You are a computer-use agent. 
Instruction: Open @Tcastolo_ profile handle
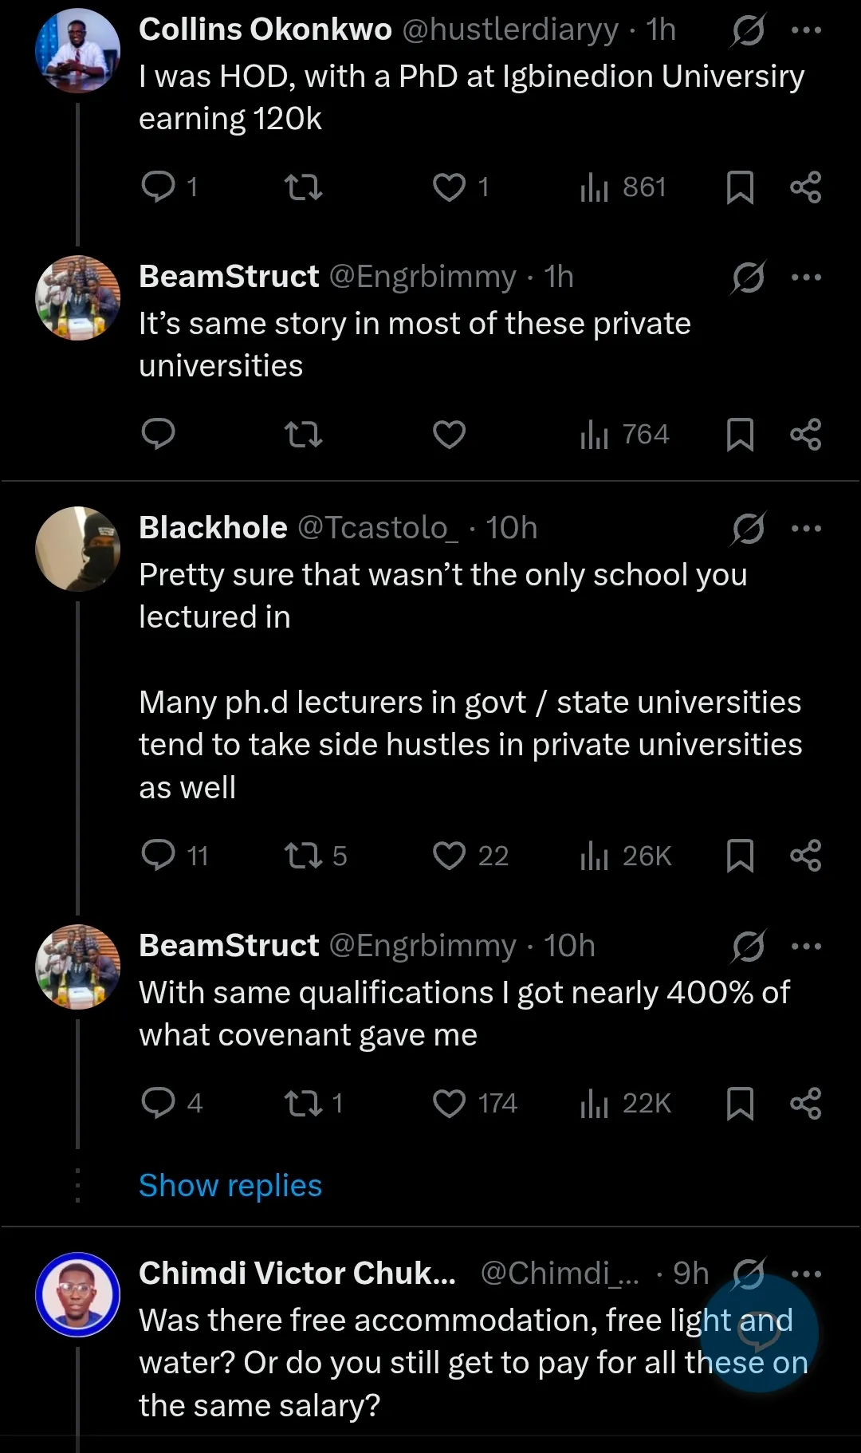click(x=378, y=528)
